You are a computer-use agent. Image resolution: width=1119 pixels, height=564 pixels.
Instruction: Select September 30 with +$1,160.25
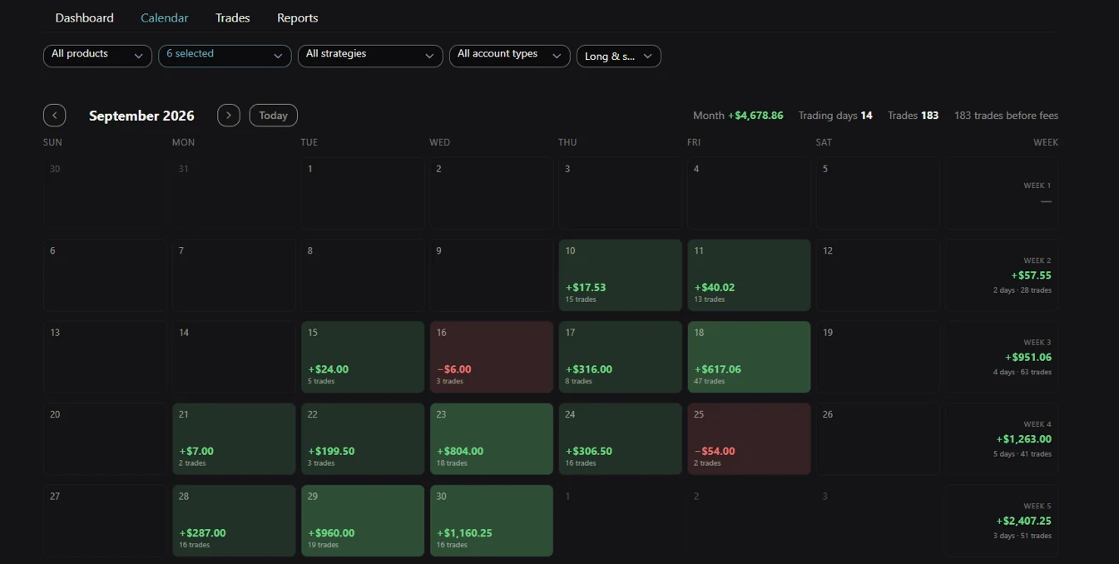492,521
